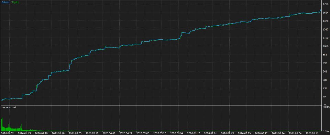Click the 1315 axis value
The width and height of the screenshot is (330, 135).
(x=326, y=29)
